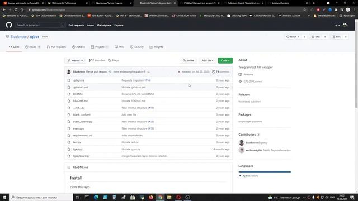Open the __init__.py file
Screen dimensions: 358x201
(x=79, y=108)
